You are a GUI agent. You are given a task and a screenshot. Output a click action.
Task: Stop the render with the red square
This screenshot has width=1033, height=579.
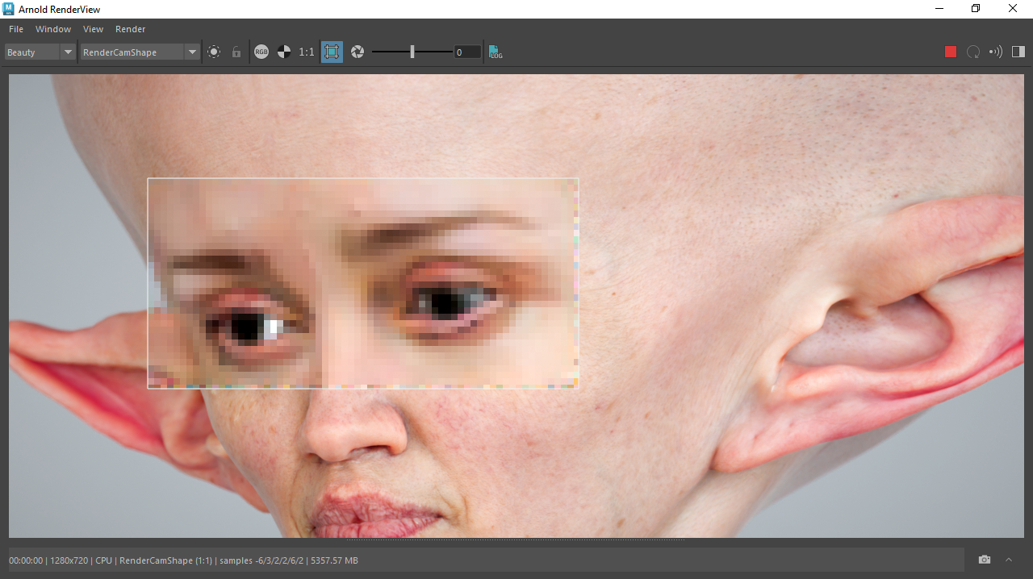click(951, 52)
